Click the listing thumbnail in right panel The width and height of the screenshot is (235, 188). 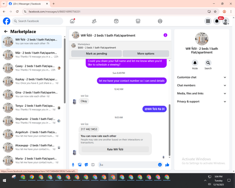[x=202, y=39]
